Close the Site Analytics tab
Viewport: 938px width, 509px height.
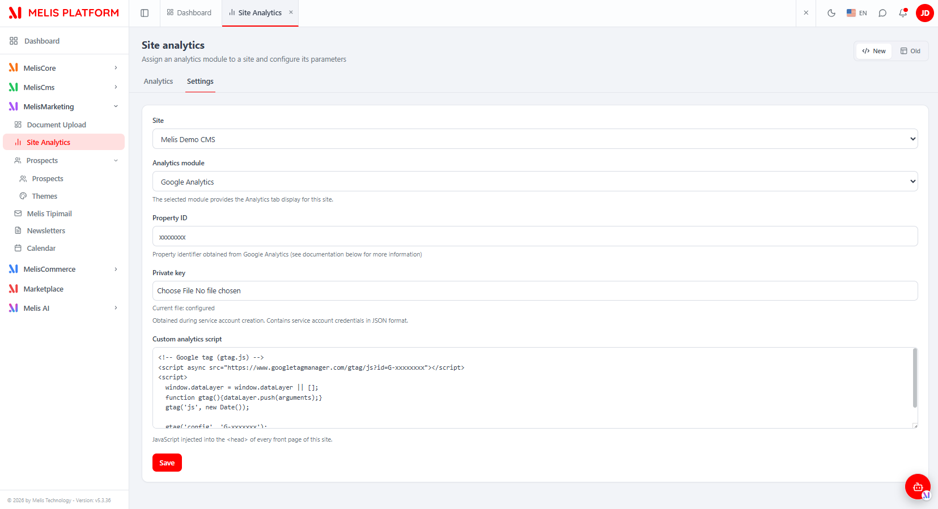pos(291,12)
